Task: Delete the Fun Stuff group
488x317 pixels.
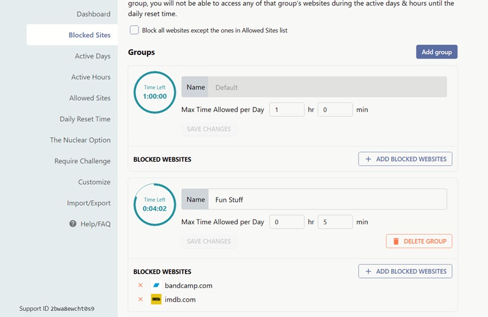Action: coord(419,241)
